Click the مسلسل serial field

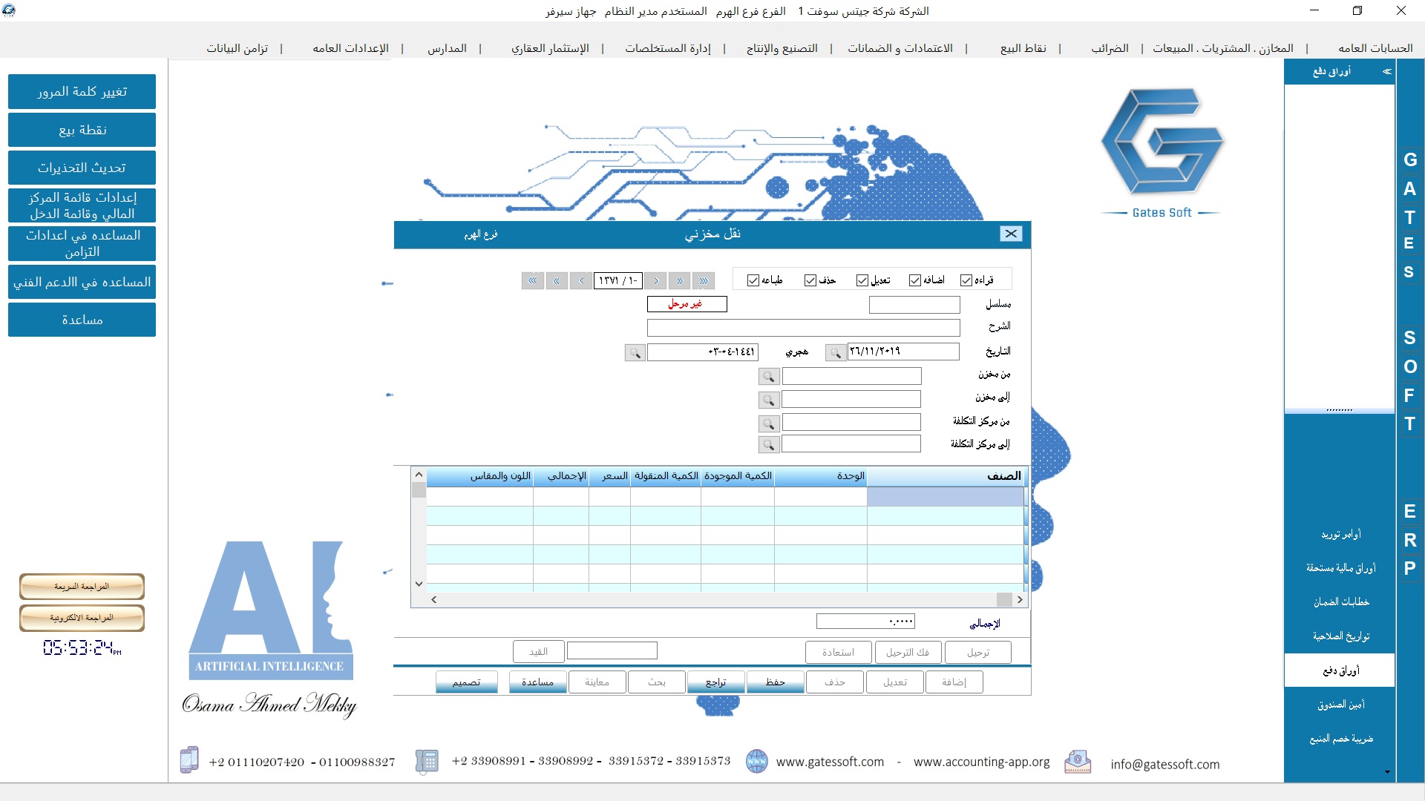tap(914, 305)
